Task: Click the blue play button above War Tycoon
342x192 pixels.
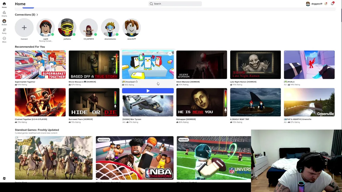Action: click(x=148, y=91)
